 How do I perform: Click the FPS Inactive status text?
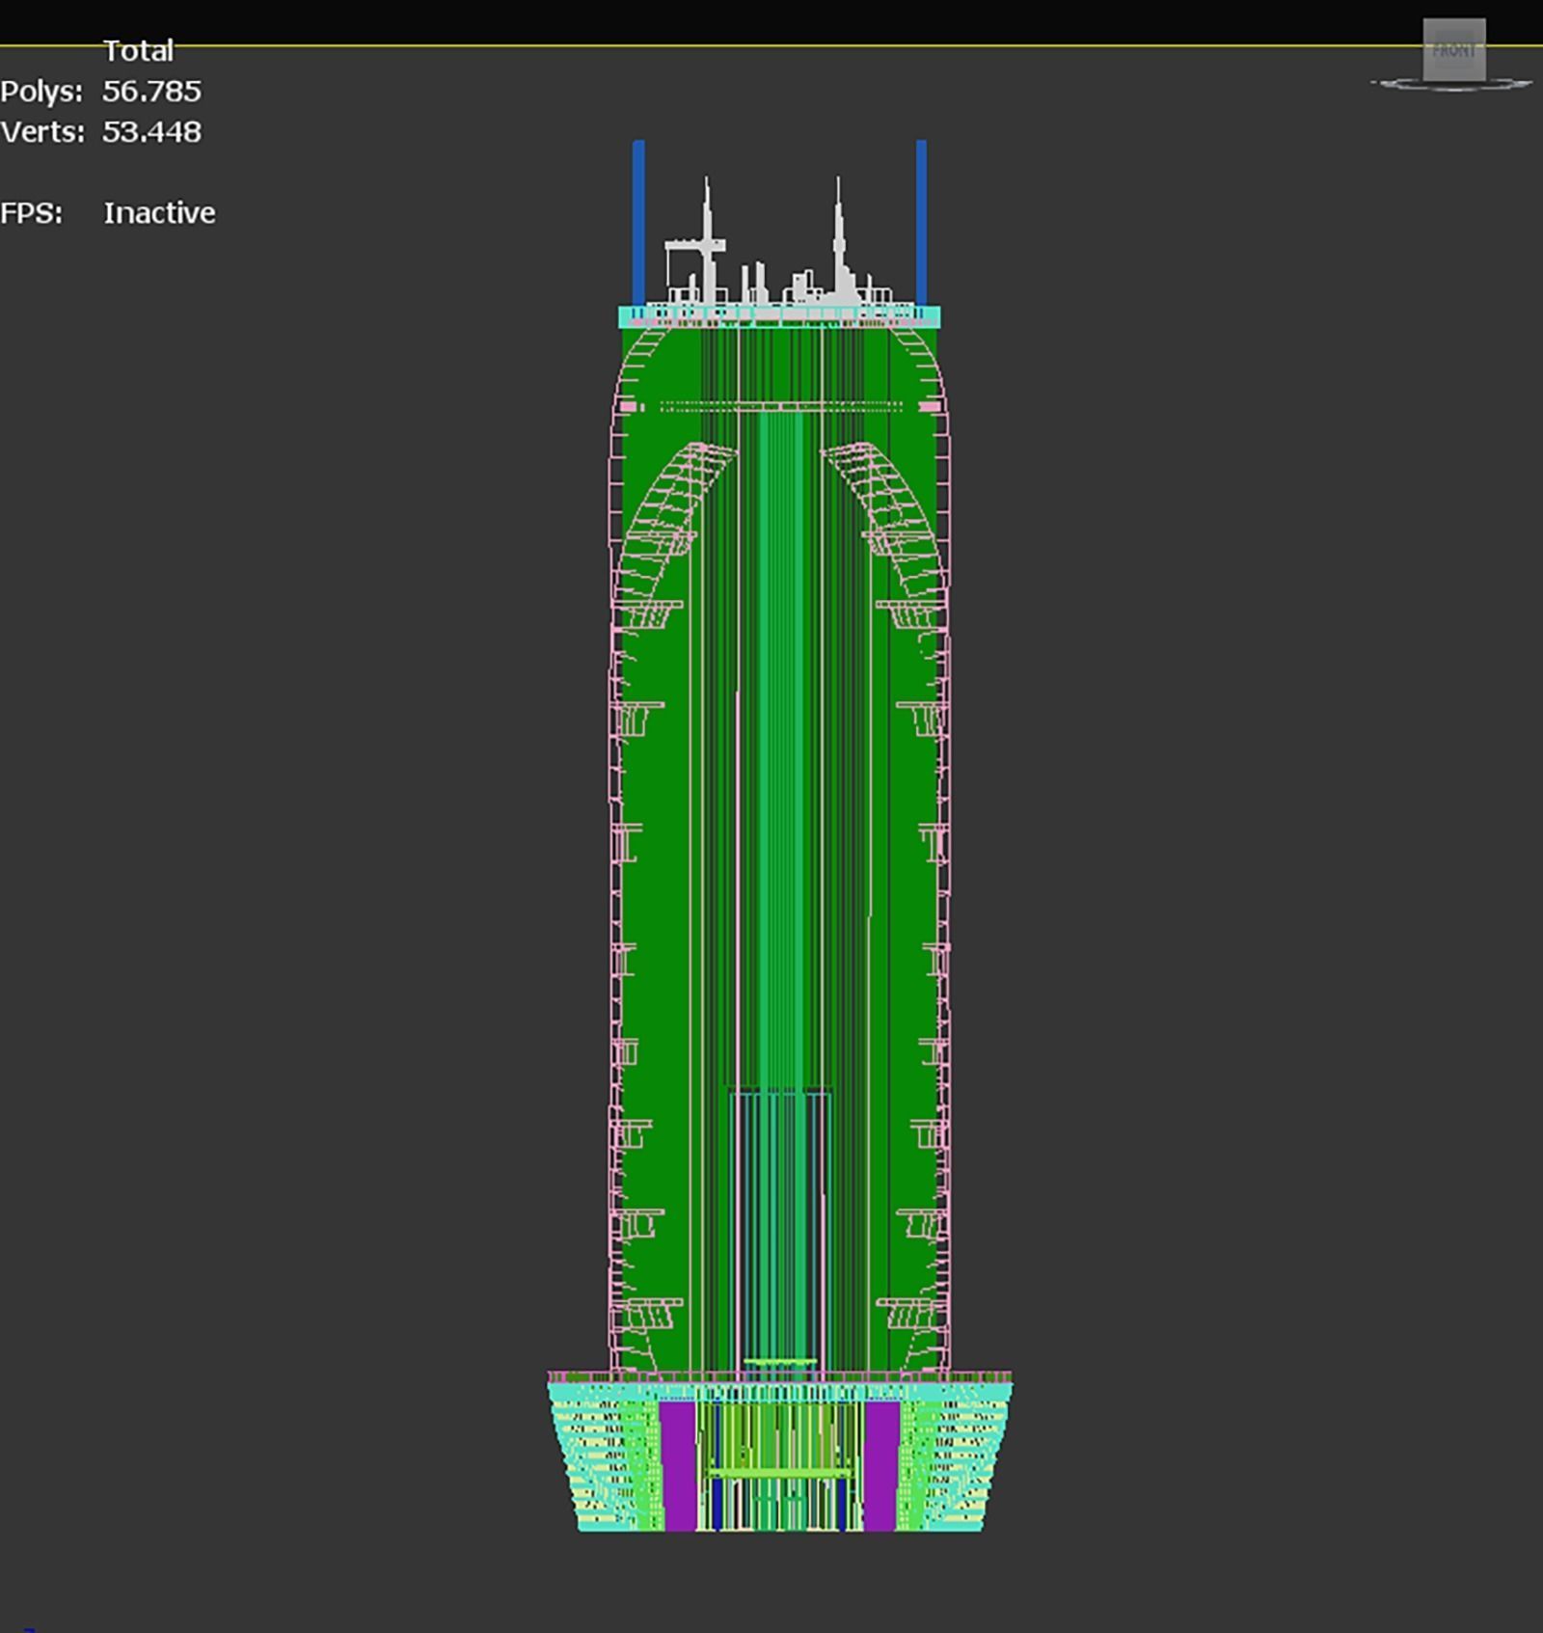click(x=159, y=213)
